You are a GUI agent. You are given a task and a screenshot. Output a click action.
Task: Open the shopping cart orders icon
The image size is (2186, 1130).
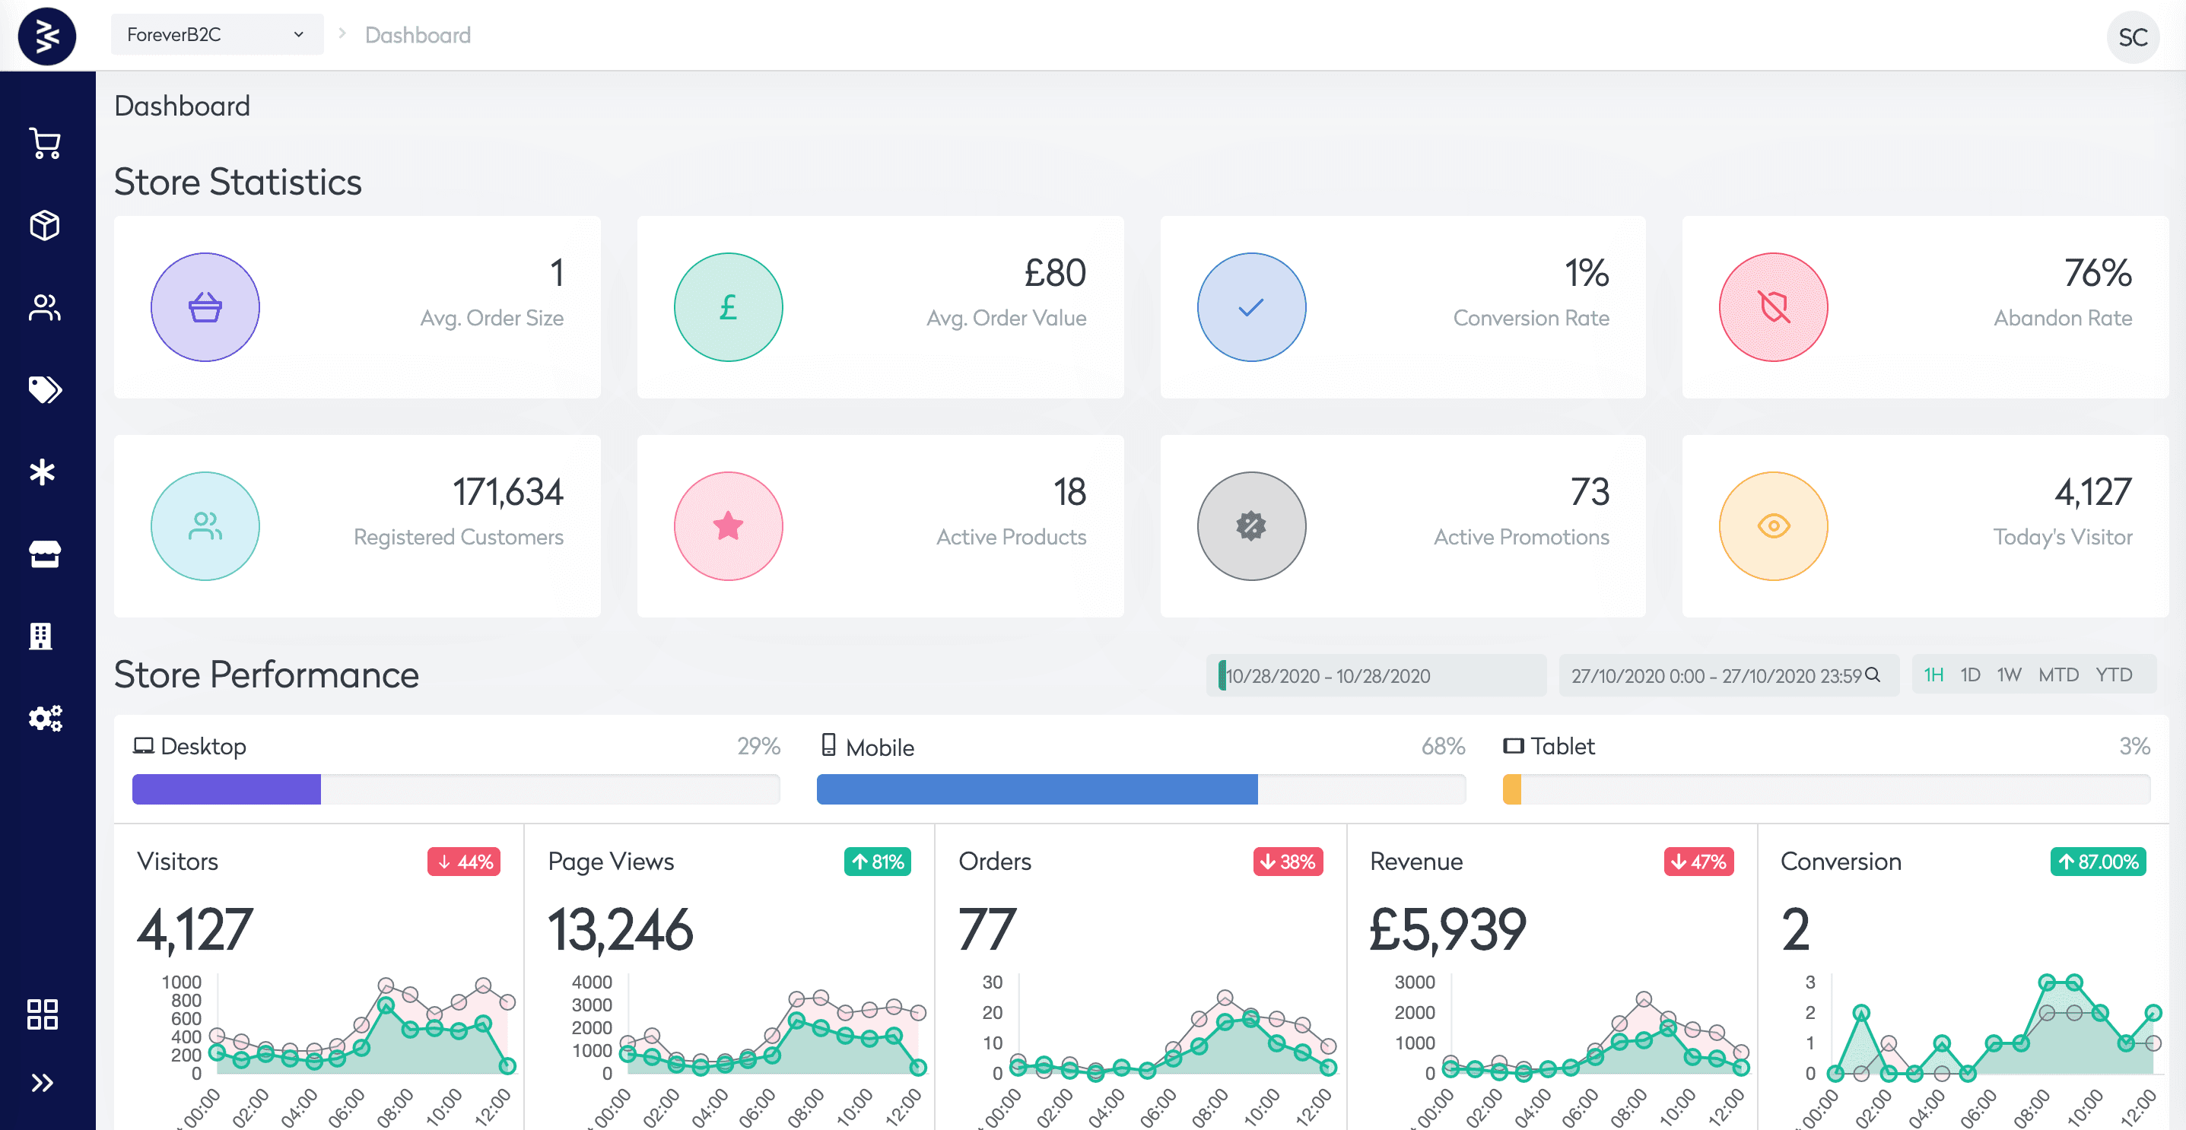(x=46, y=142)
